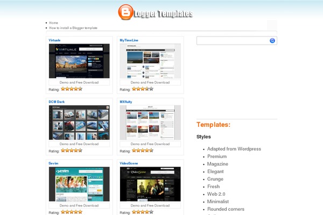
Task: Select the Web 2.0 style category
Action: click(x=216, y=194)
